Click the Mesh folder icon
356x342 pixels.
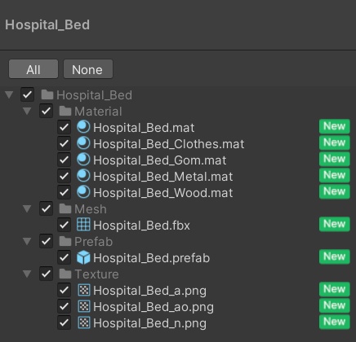pyautogui.click(x=65, y=208)
